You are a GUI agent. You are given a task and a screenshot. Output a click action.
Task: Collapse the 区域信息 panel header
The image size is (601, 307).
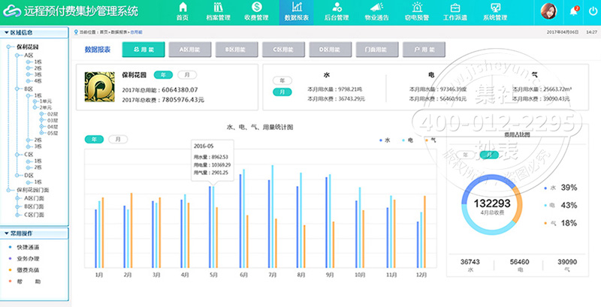tap(34, 33)
